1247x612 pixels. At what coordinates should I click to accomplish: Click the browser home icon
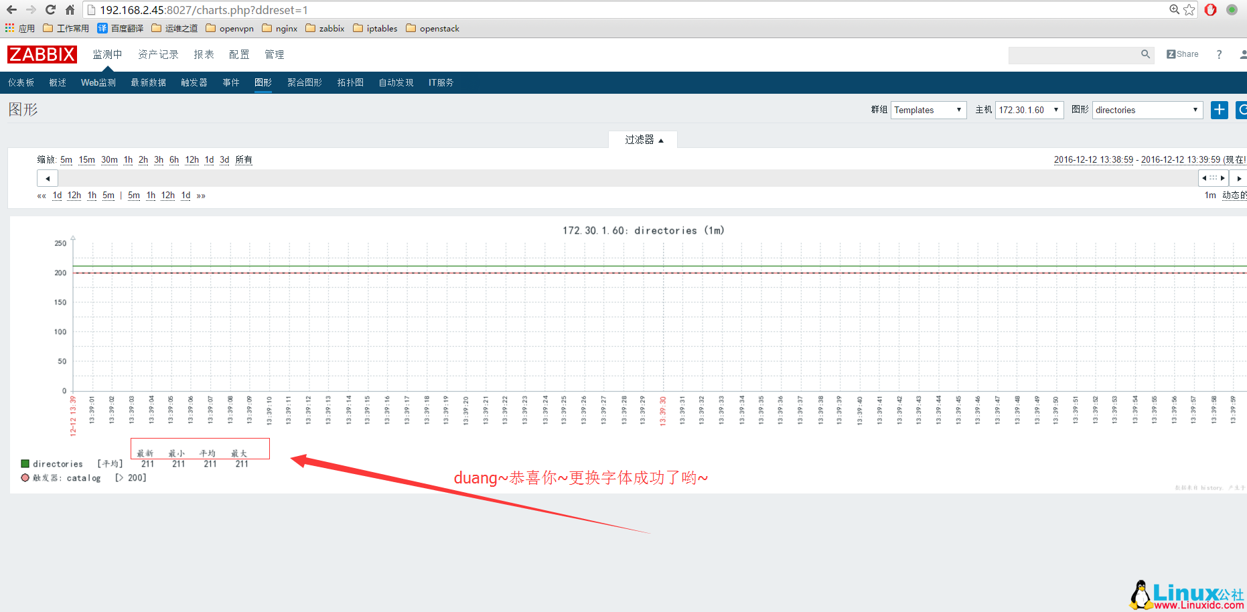(x=70, y=10)
